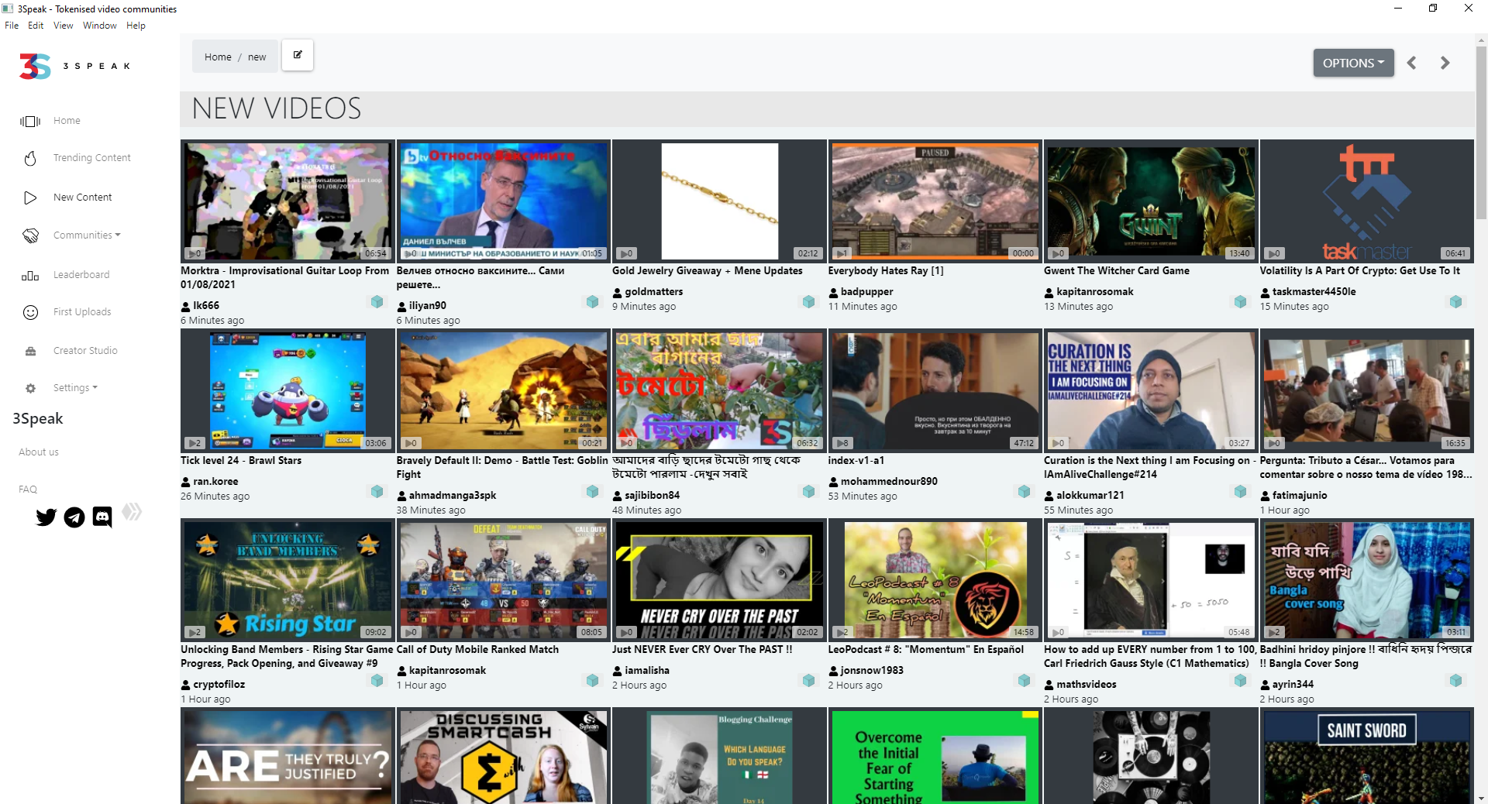Click the Settings gear icon
Screen dimensions: 1488x804
(x=30, y=388)
